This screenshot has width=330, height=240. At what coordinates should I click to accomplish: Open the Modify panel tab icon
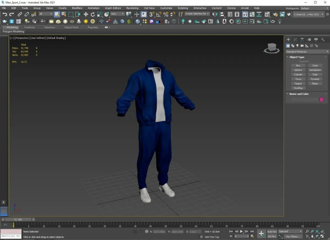pos(295,40)
